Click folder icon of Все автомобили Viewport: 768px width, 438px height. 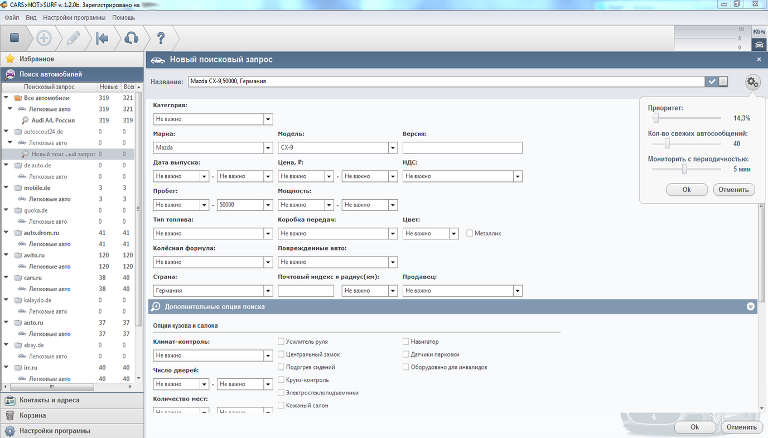18,98
